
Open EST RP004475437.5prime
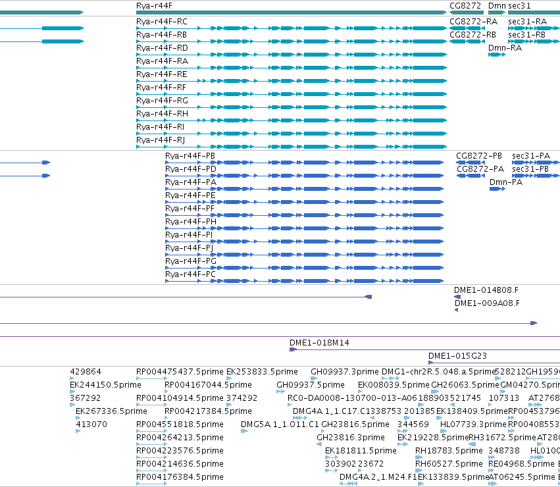point(180,372)
